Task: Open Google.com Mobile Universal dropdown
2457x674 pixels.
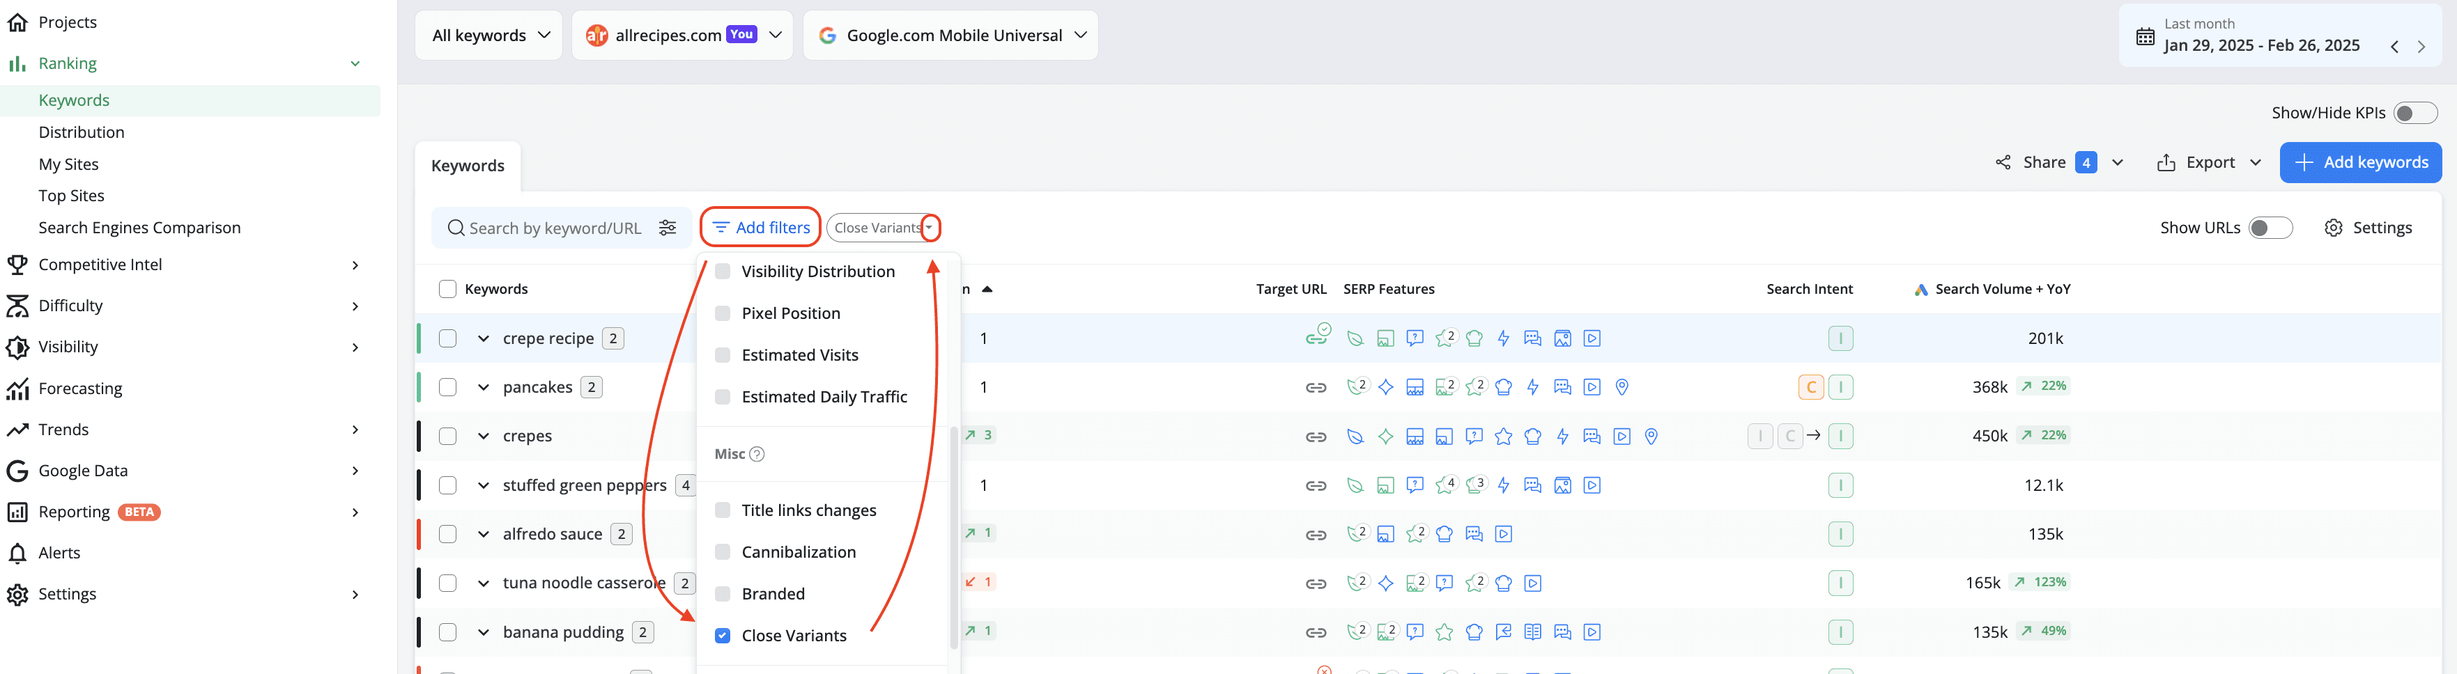Action: 951,36
